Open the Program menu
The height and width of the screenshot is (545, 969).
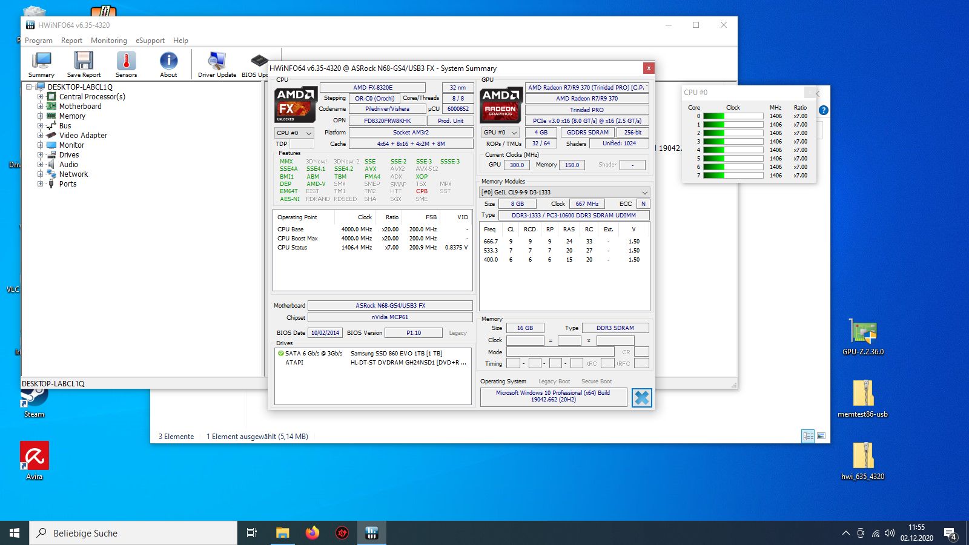pos(39,41)
